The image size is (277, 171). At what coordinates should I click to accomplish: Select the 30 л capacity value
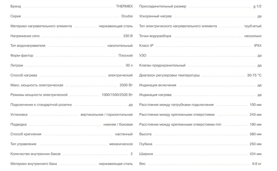click(129, 65)
